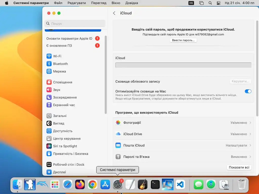Launch Safari from the Dock
The image size is (259, 194).
pyautogui.click(x=68, y=184)
